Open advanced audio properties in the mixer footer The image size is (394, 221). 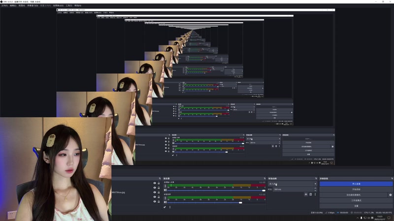coord(164,207)
